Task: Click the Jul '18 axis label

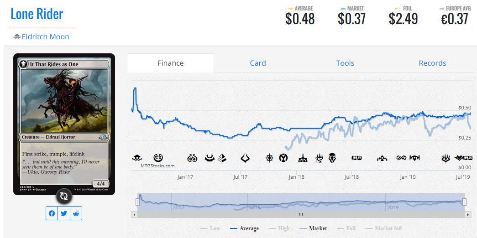Action: [x=352, y=177]
